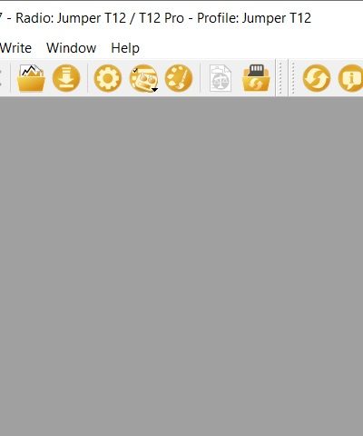Open the About info bubble icon
The height and width of the screenshot is (436, 363).
[351, 78]
